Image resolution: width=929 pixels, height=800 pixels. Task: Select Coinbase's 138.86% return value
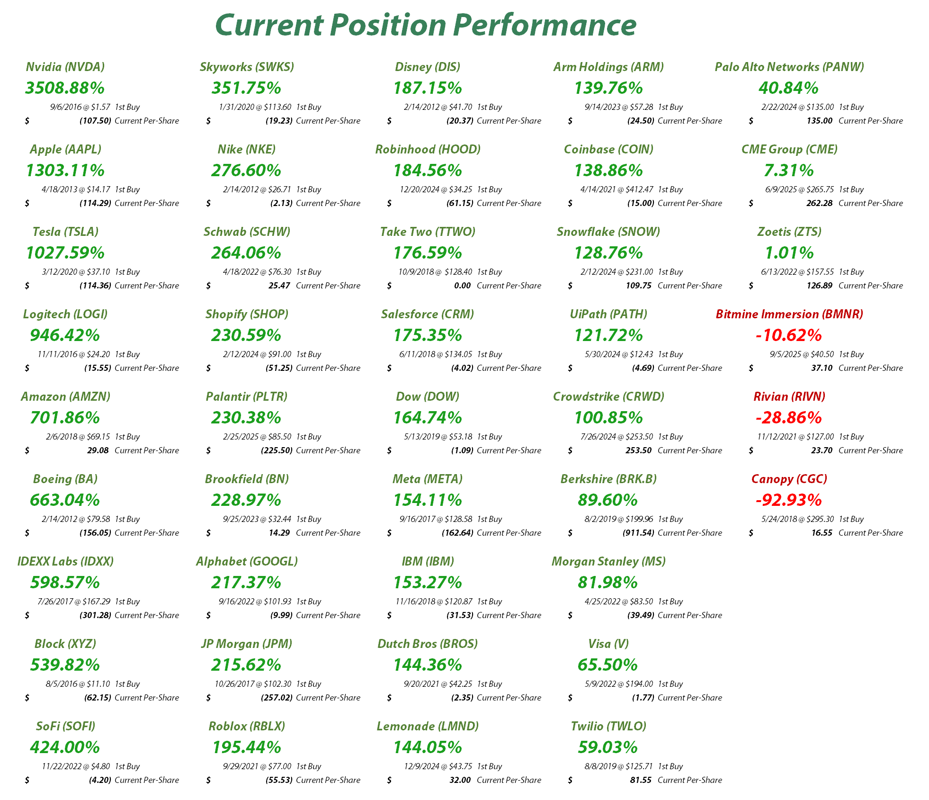click(x=608, y=171)
